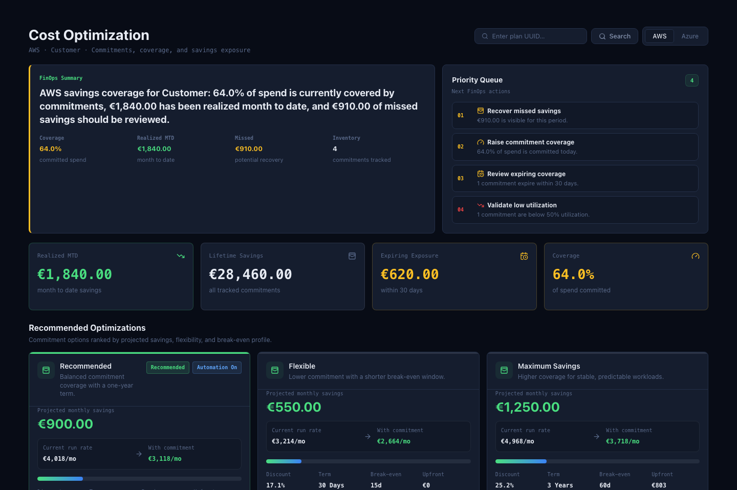737x490 pixels.
Task: Click the 60d break-even value
Action: click(605, 485)
